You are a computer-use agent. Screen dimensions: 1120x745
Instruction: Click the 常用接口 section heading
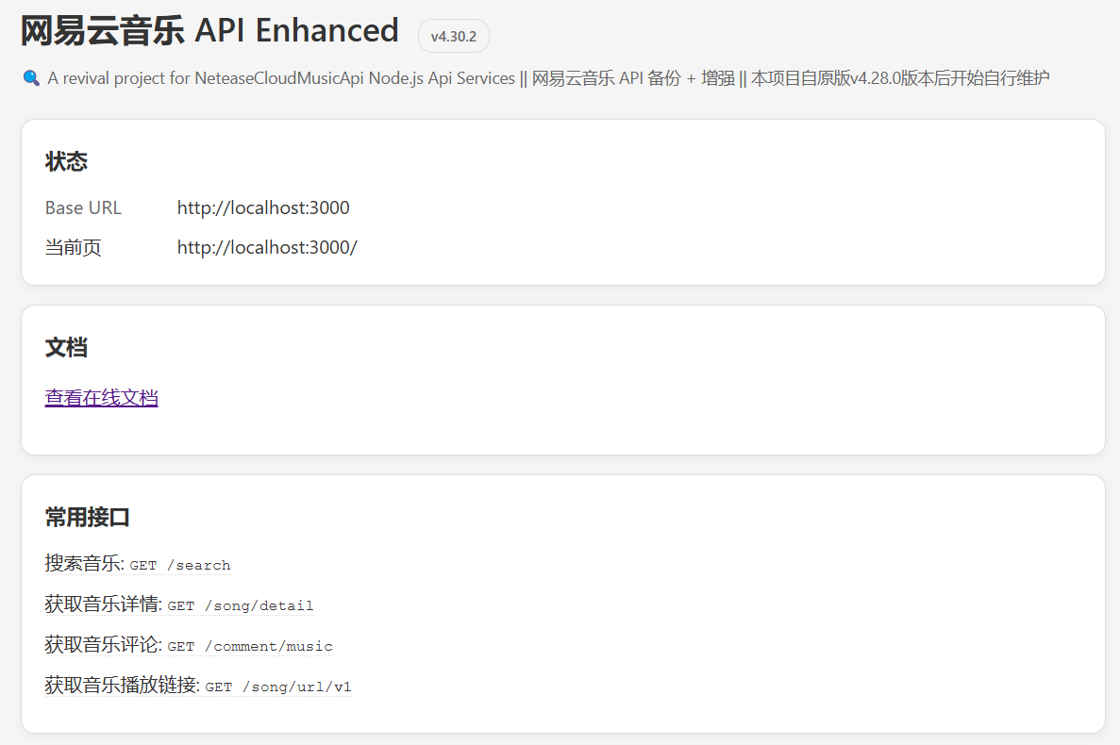(x=87, y=518)
